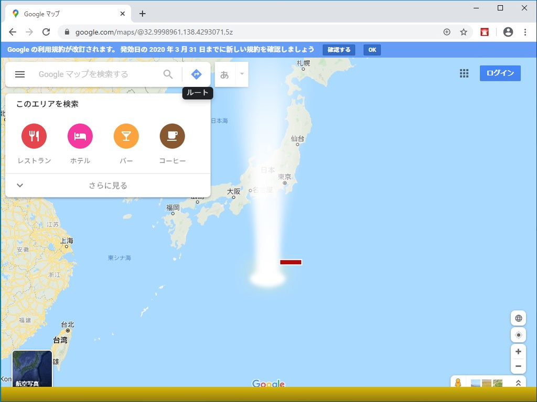Collapse the imagery bar with the chevron
The image size is (537, 402).
(518, 383)
